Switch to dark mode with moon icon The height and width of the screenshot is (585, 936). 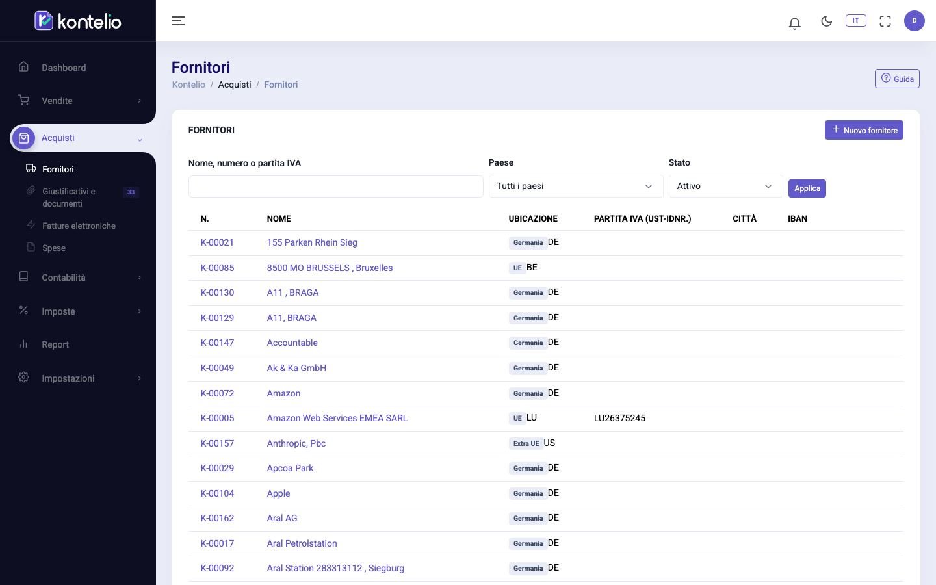[827, 21]
